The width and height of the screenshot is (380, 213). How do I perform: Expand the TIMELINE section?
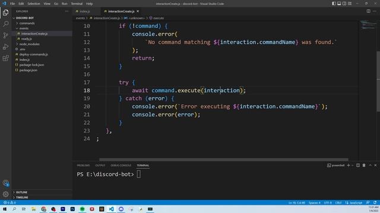coord(22,197)
